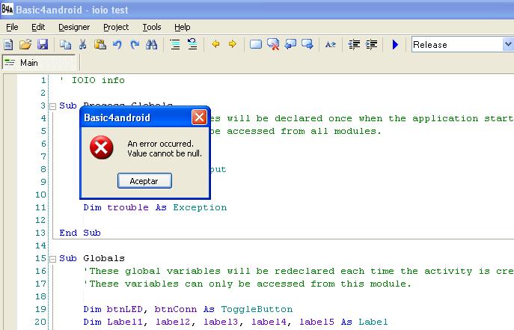Save the project with the floppy icon
Viewport: 514px width, 330px height.
click(43, 44)
